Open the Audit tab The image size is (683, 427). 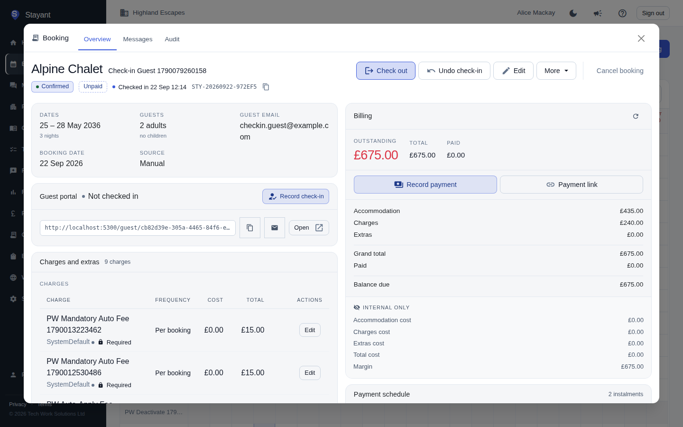[172, 39]
